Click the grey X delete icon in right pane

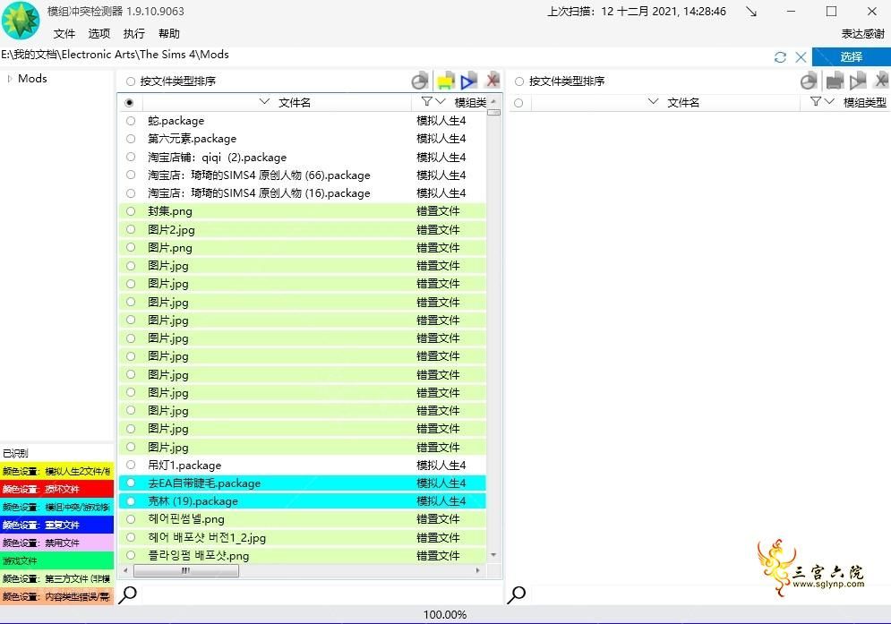pyautogui.click(x=881, y=81)
